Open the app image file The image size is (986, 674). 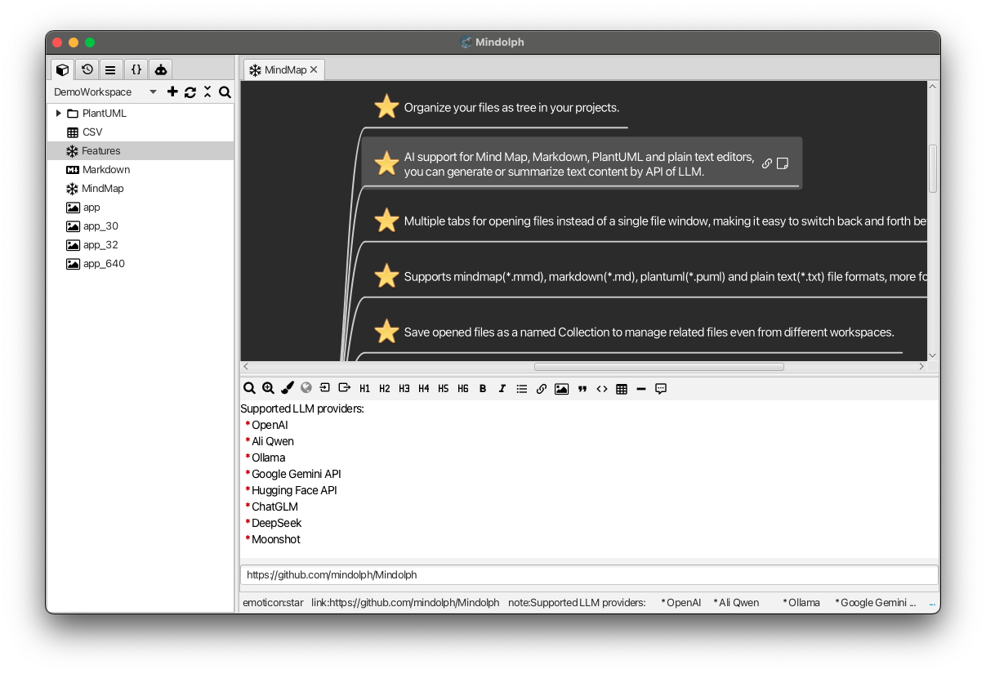coord(141,208)
